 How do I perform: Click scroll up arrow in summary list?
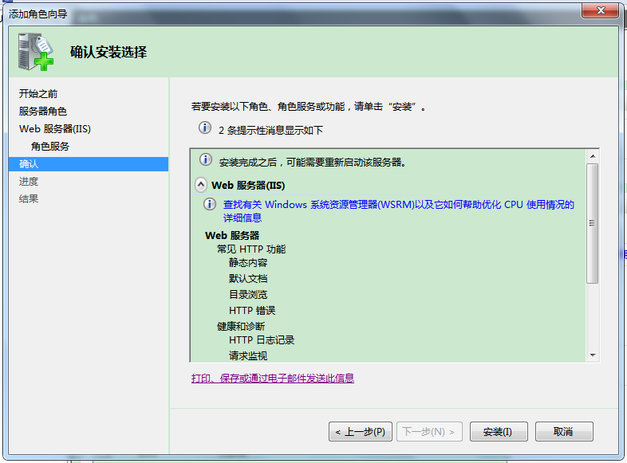(x=593, y=156)
